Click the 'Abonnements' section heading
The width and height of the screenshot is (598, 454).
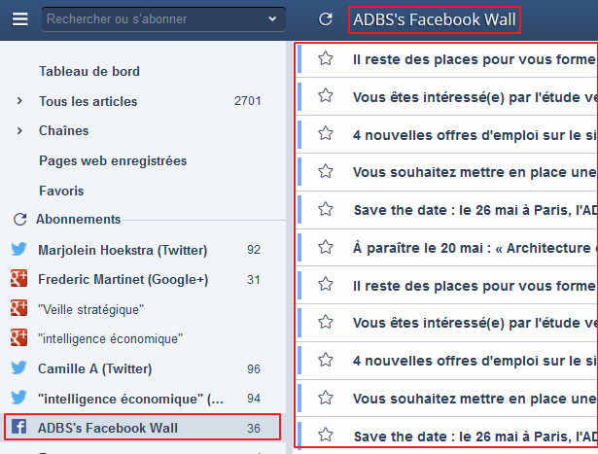click(x=78, y=219)
